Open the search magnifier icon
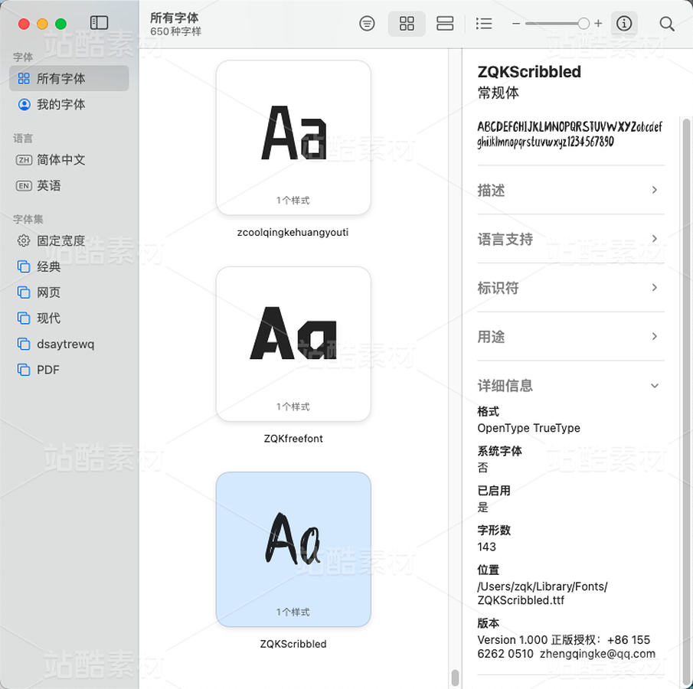The image size is (693, 689). click(666, 24)
